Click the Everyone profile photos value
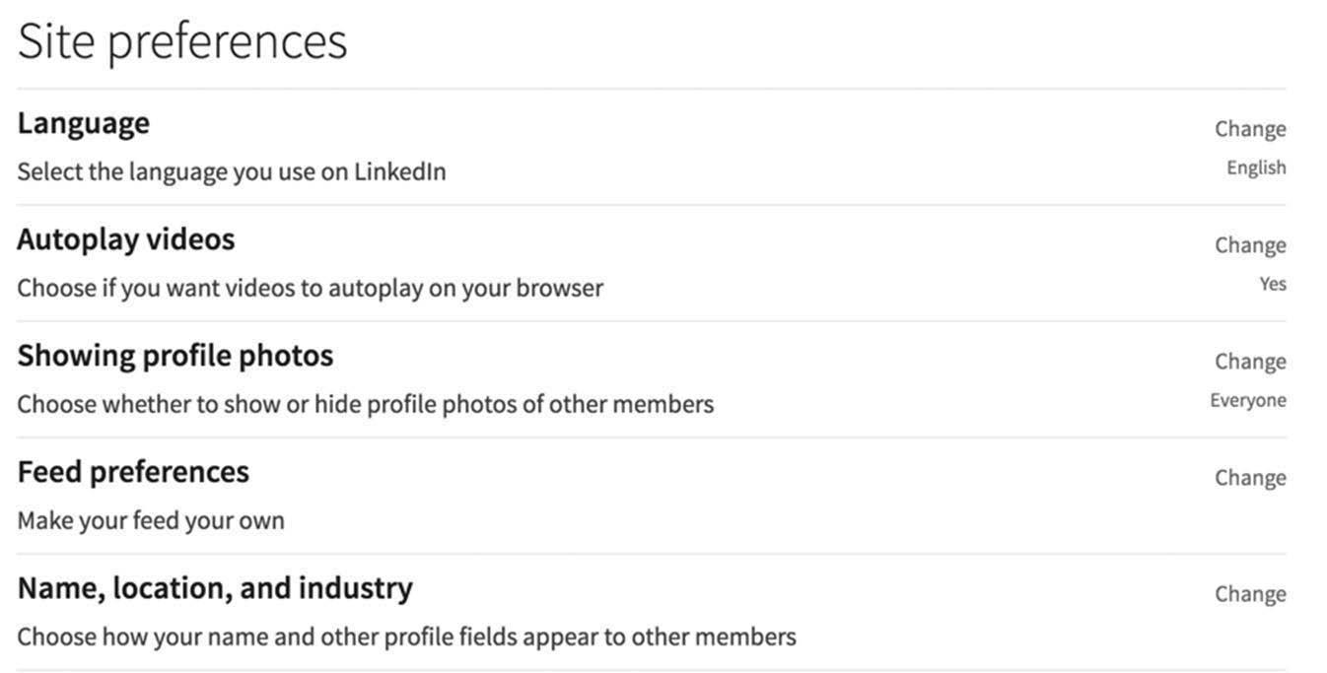This screenshot has width=1327, height=673. tap(1248, 400)
